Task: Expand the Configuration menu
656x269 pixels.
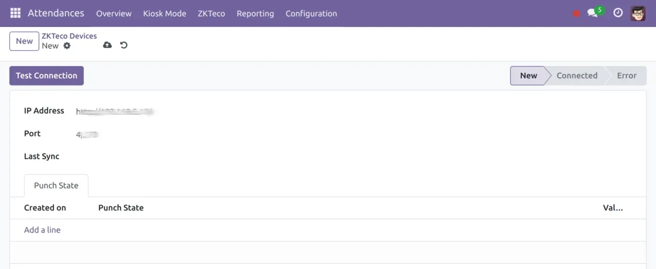Action: (x=311, y=13)
